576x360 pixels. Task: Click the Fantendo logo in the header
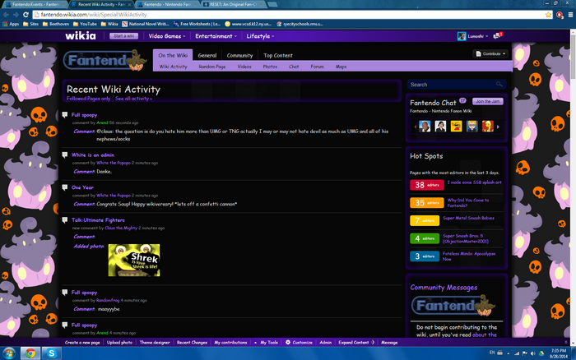(105, 60)
